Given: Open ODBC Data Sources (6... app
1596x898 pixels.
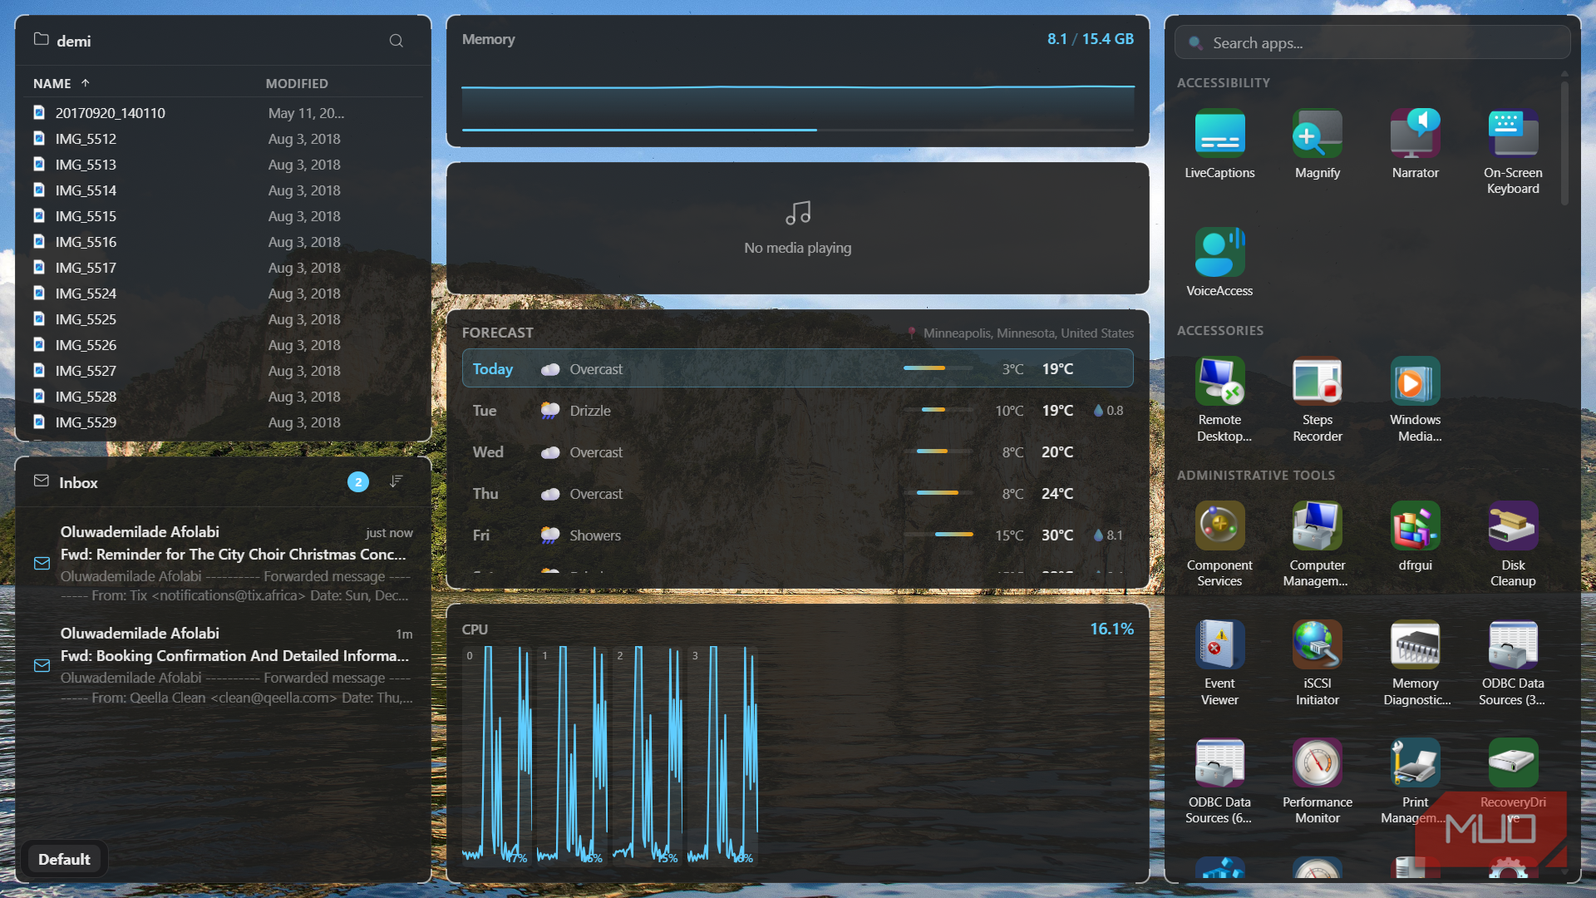Looking at the screenshot, I should pos(1219,782).
